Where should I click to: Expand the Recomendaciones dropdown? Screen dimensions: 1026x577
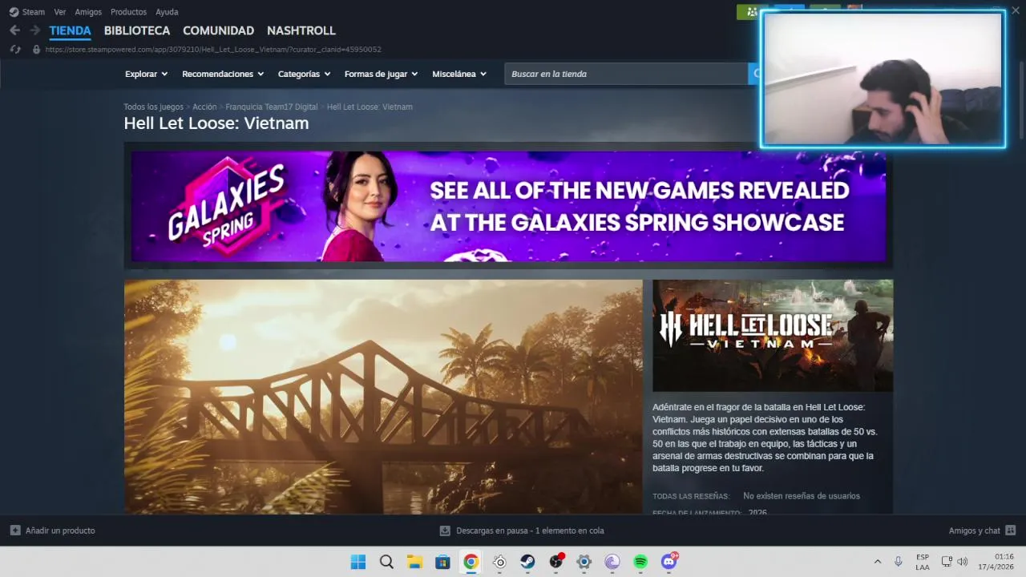point(223,74)
